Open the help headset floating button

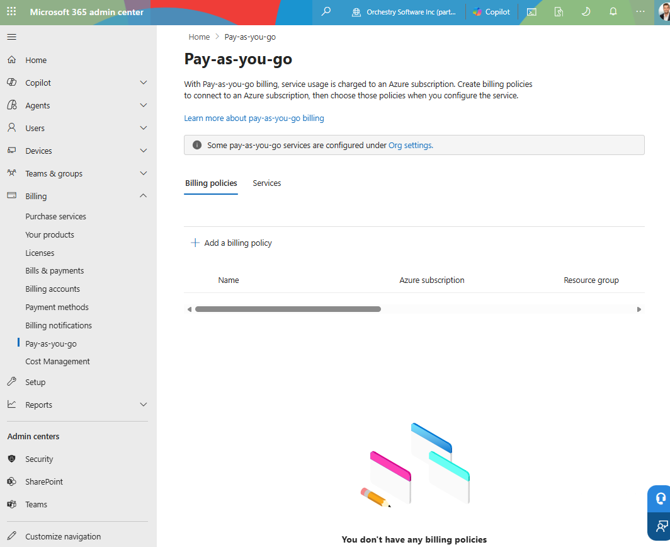pos(661,498)
